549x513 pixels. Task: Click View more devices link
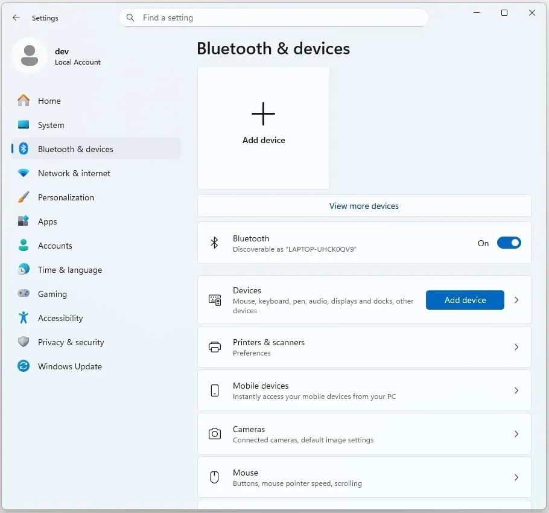(364, 206)
